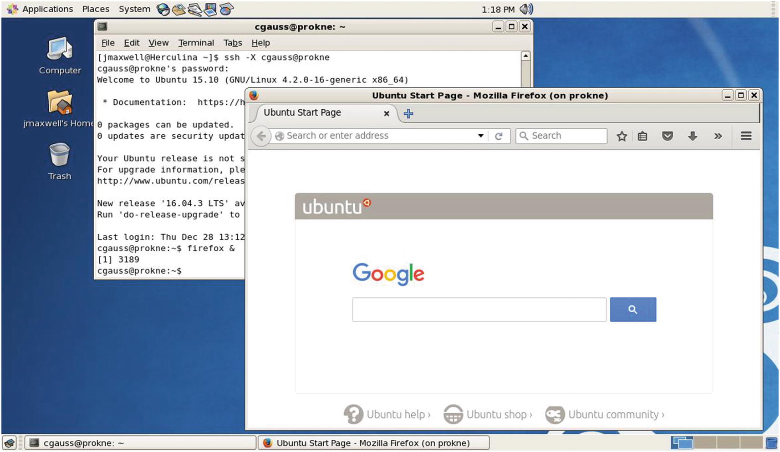Bookmark this page with the star icon
780x452 pixels.
622,136
